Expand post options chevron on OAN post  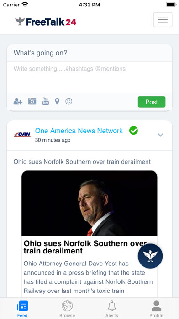pyautogui.click(x=160, y=135)
